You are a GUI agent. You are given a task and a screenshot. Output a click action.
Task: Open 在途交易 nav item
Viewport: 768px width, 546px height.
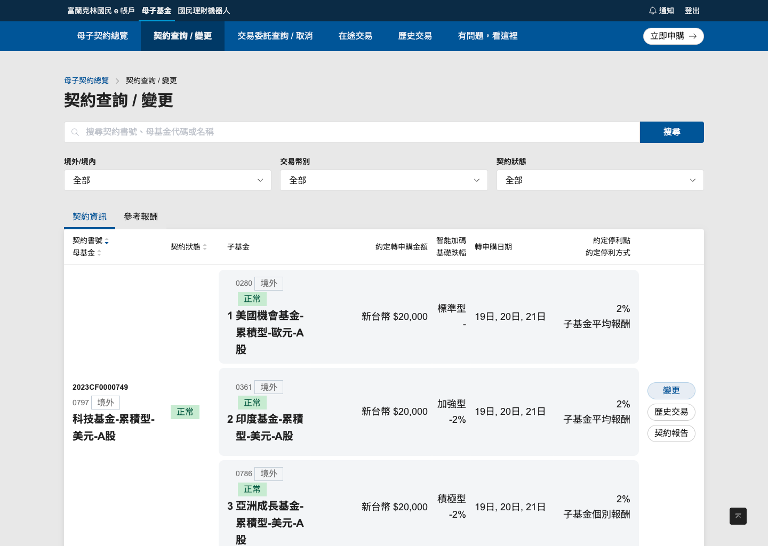(355, 36)
